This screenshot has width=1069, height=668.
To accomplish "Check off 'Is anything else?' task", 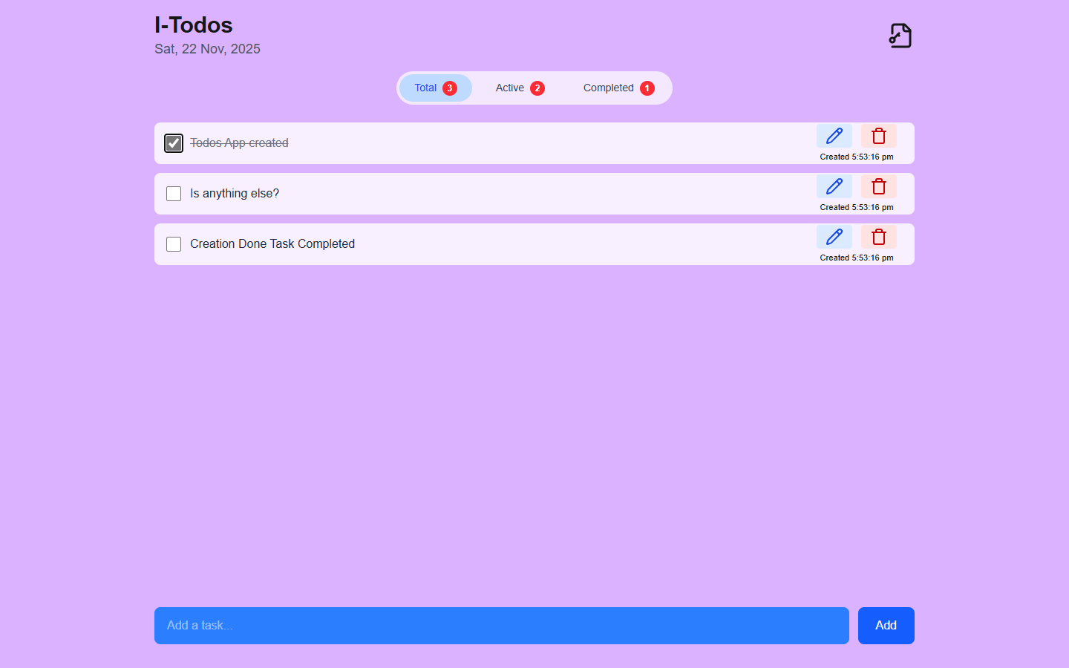I will pyautogui.click(x=174, y=194).
